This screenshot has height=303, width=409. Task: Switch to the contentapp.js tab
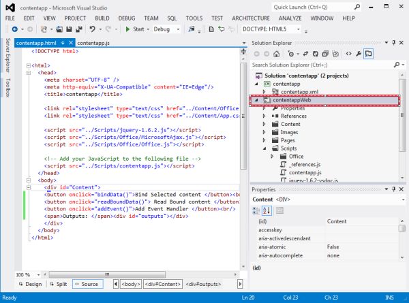point(93,43)
